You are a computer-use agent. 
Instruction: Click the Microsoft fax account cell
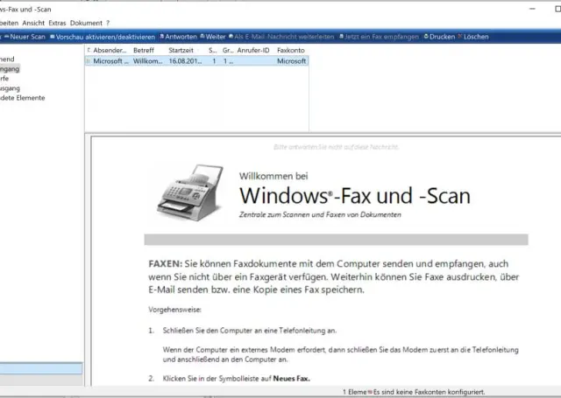click(292, 61)
